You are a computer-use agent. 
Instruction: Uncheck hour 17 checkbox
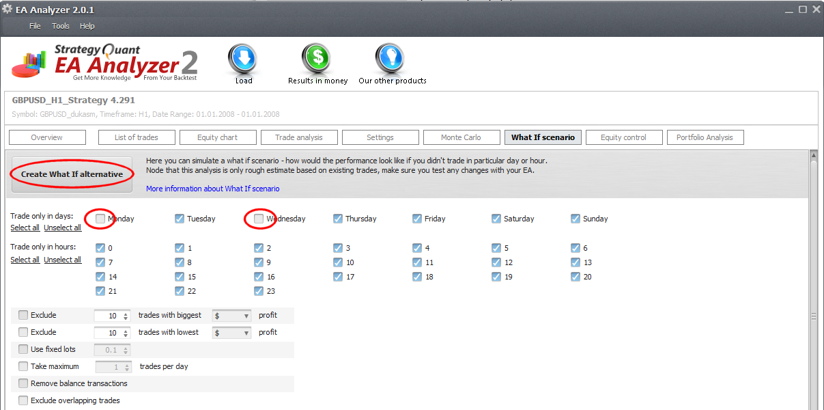coord(338,277)
